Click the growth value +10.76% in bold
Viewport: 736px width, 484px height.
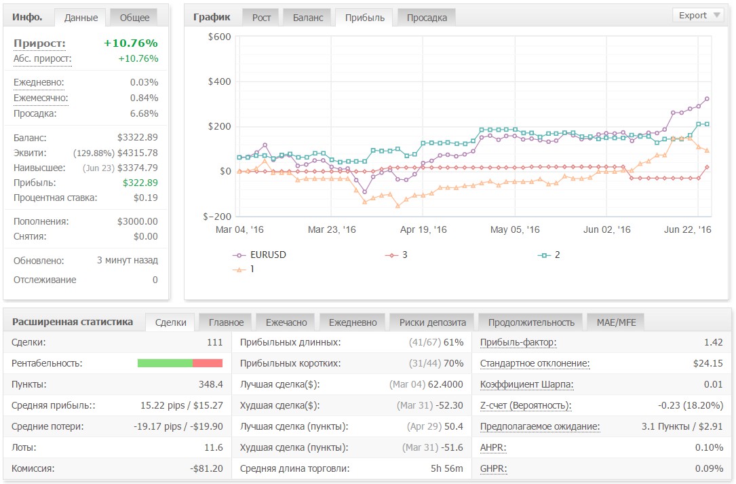[x=130, y=43]
